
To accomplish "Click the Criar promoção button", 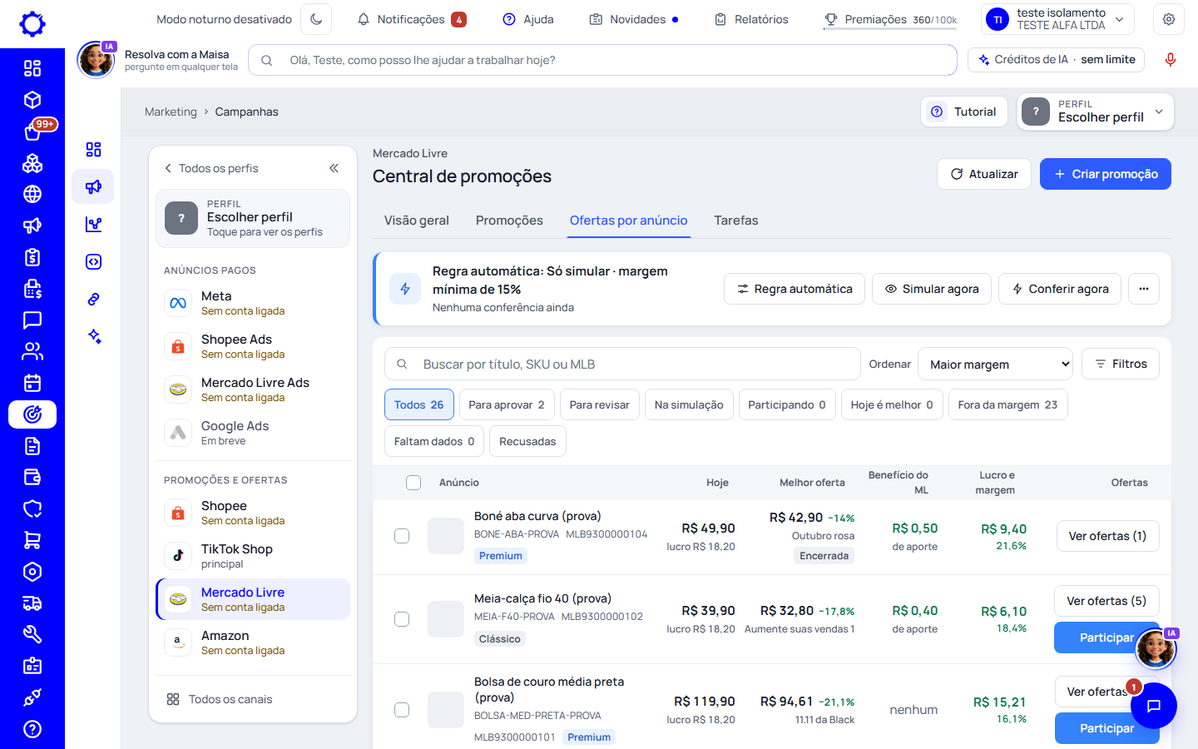I will tap(1106, 174).
